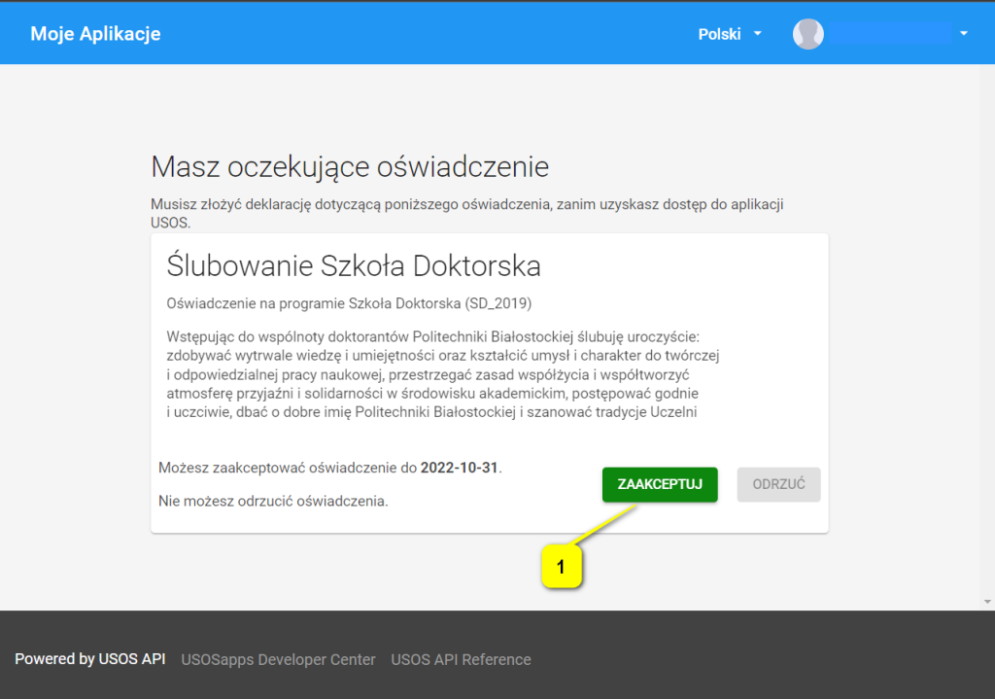This screenshot has height=699, width=995.
Task: Click the deadline date 2022-10-31
Action: pyautogui.click(x=460, y=468)
